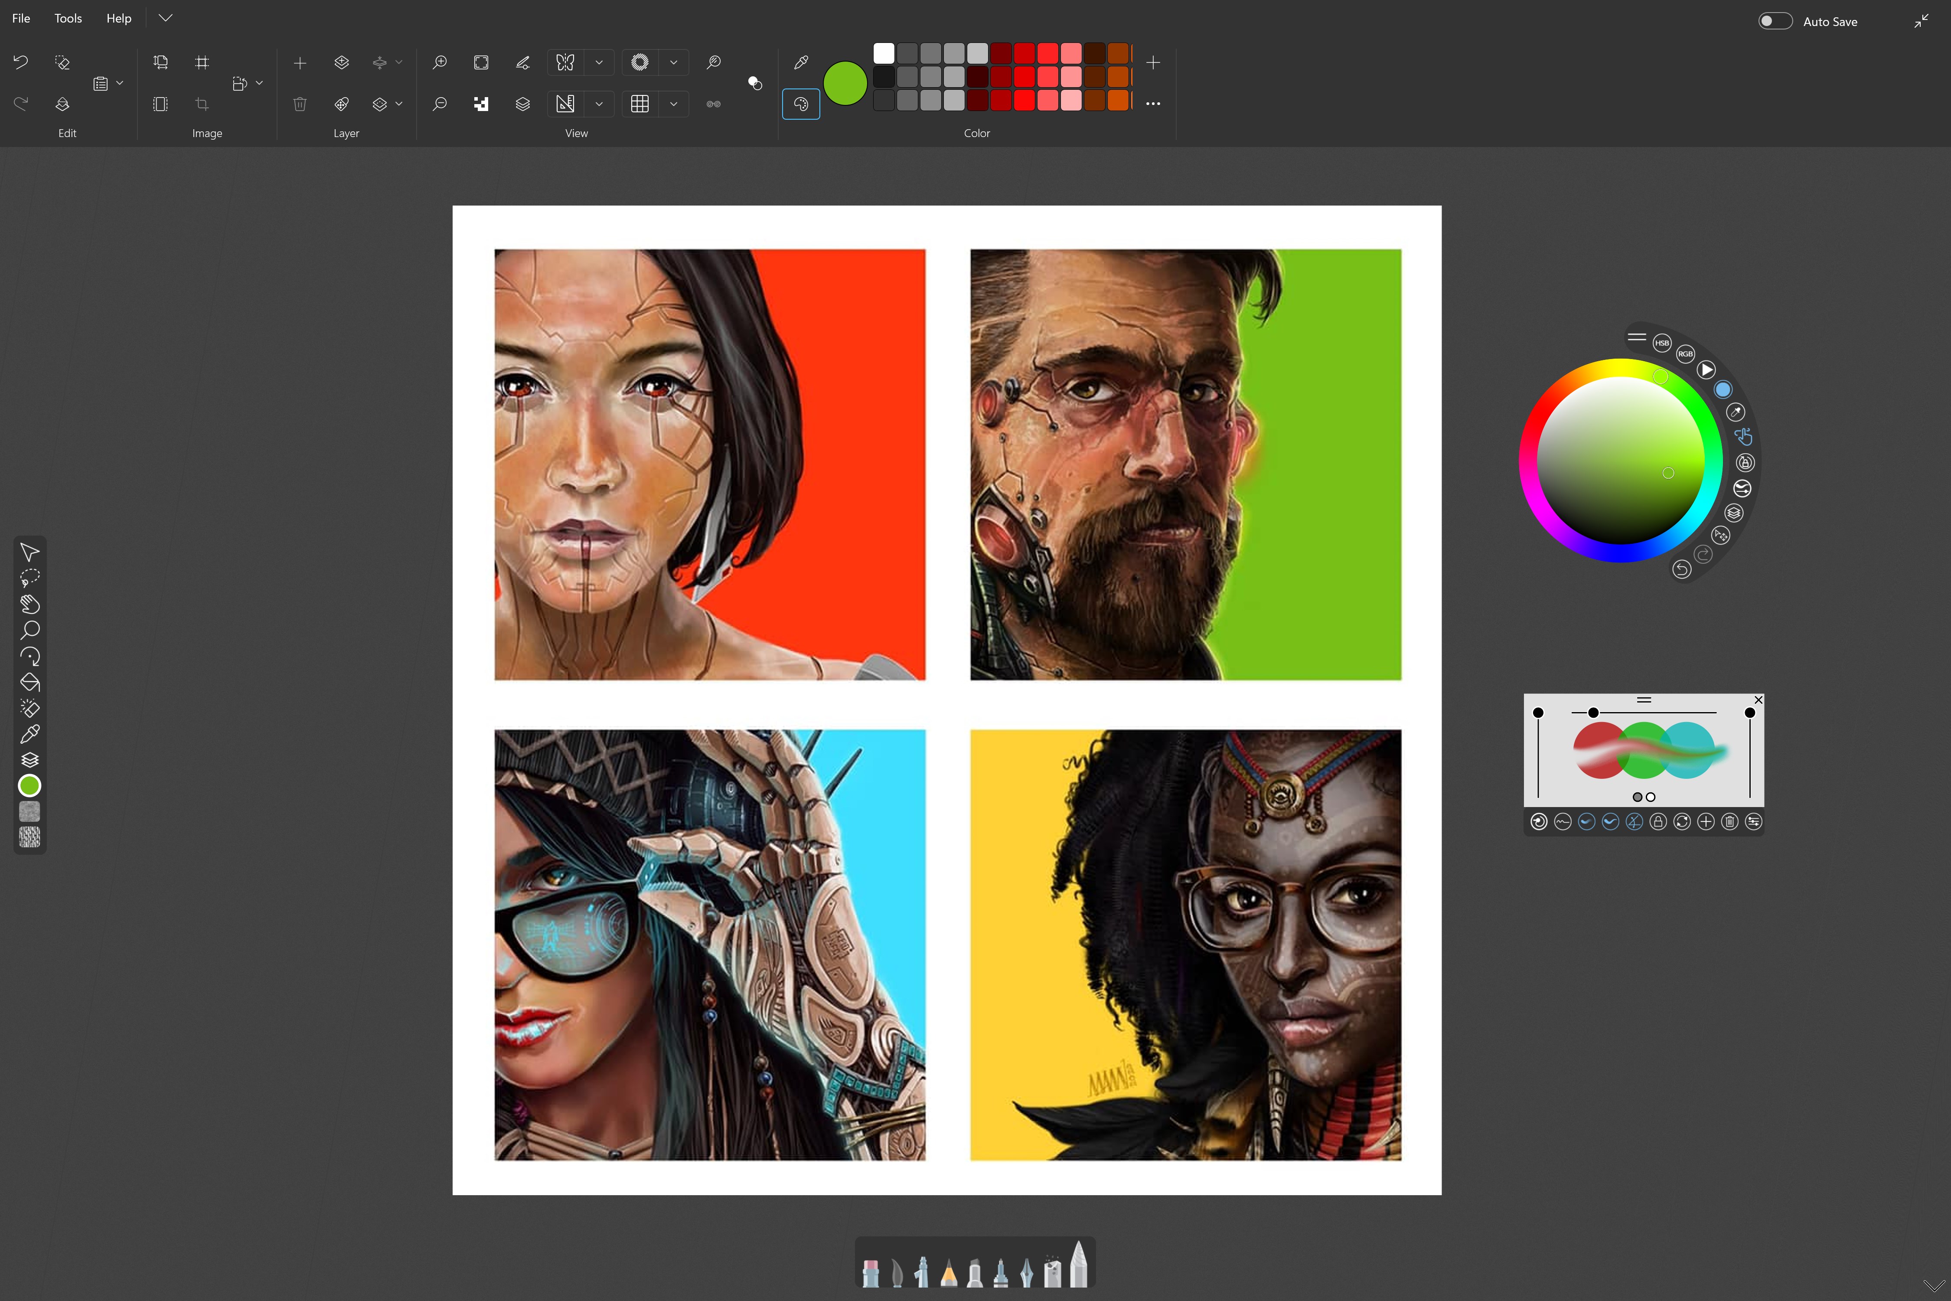Switch the color wheel to RGB mode

[x=1686, y=353]
